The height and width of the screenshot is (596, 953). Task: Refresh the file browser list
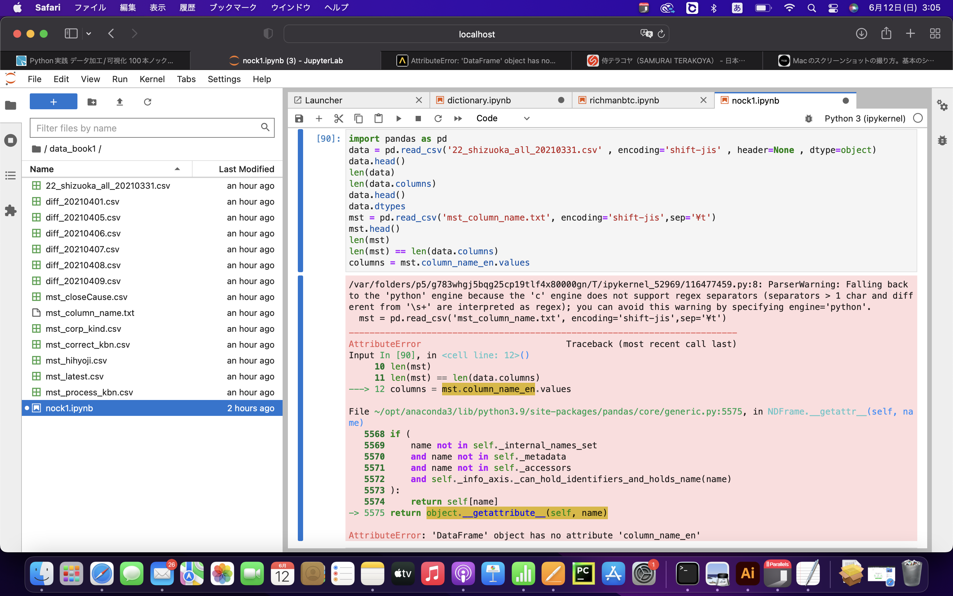(148, 102)
